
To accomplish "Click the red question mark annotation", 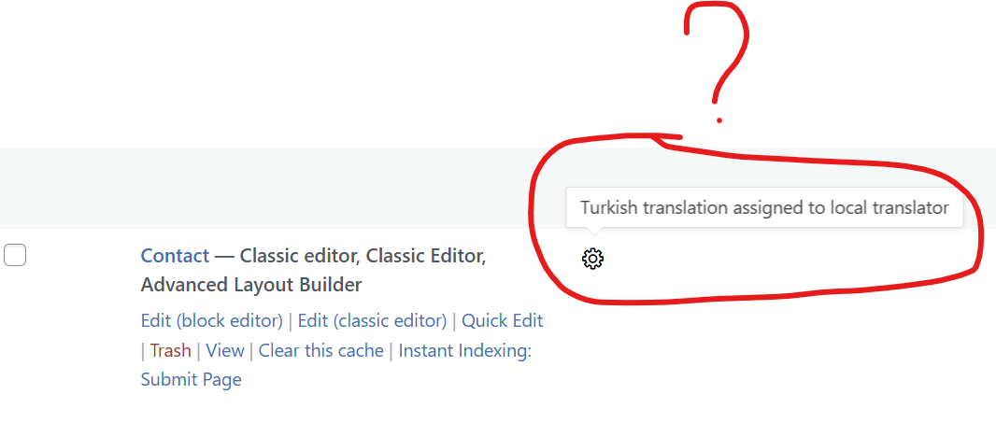I will (x=716, y=62).
